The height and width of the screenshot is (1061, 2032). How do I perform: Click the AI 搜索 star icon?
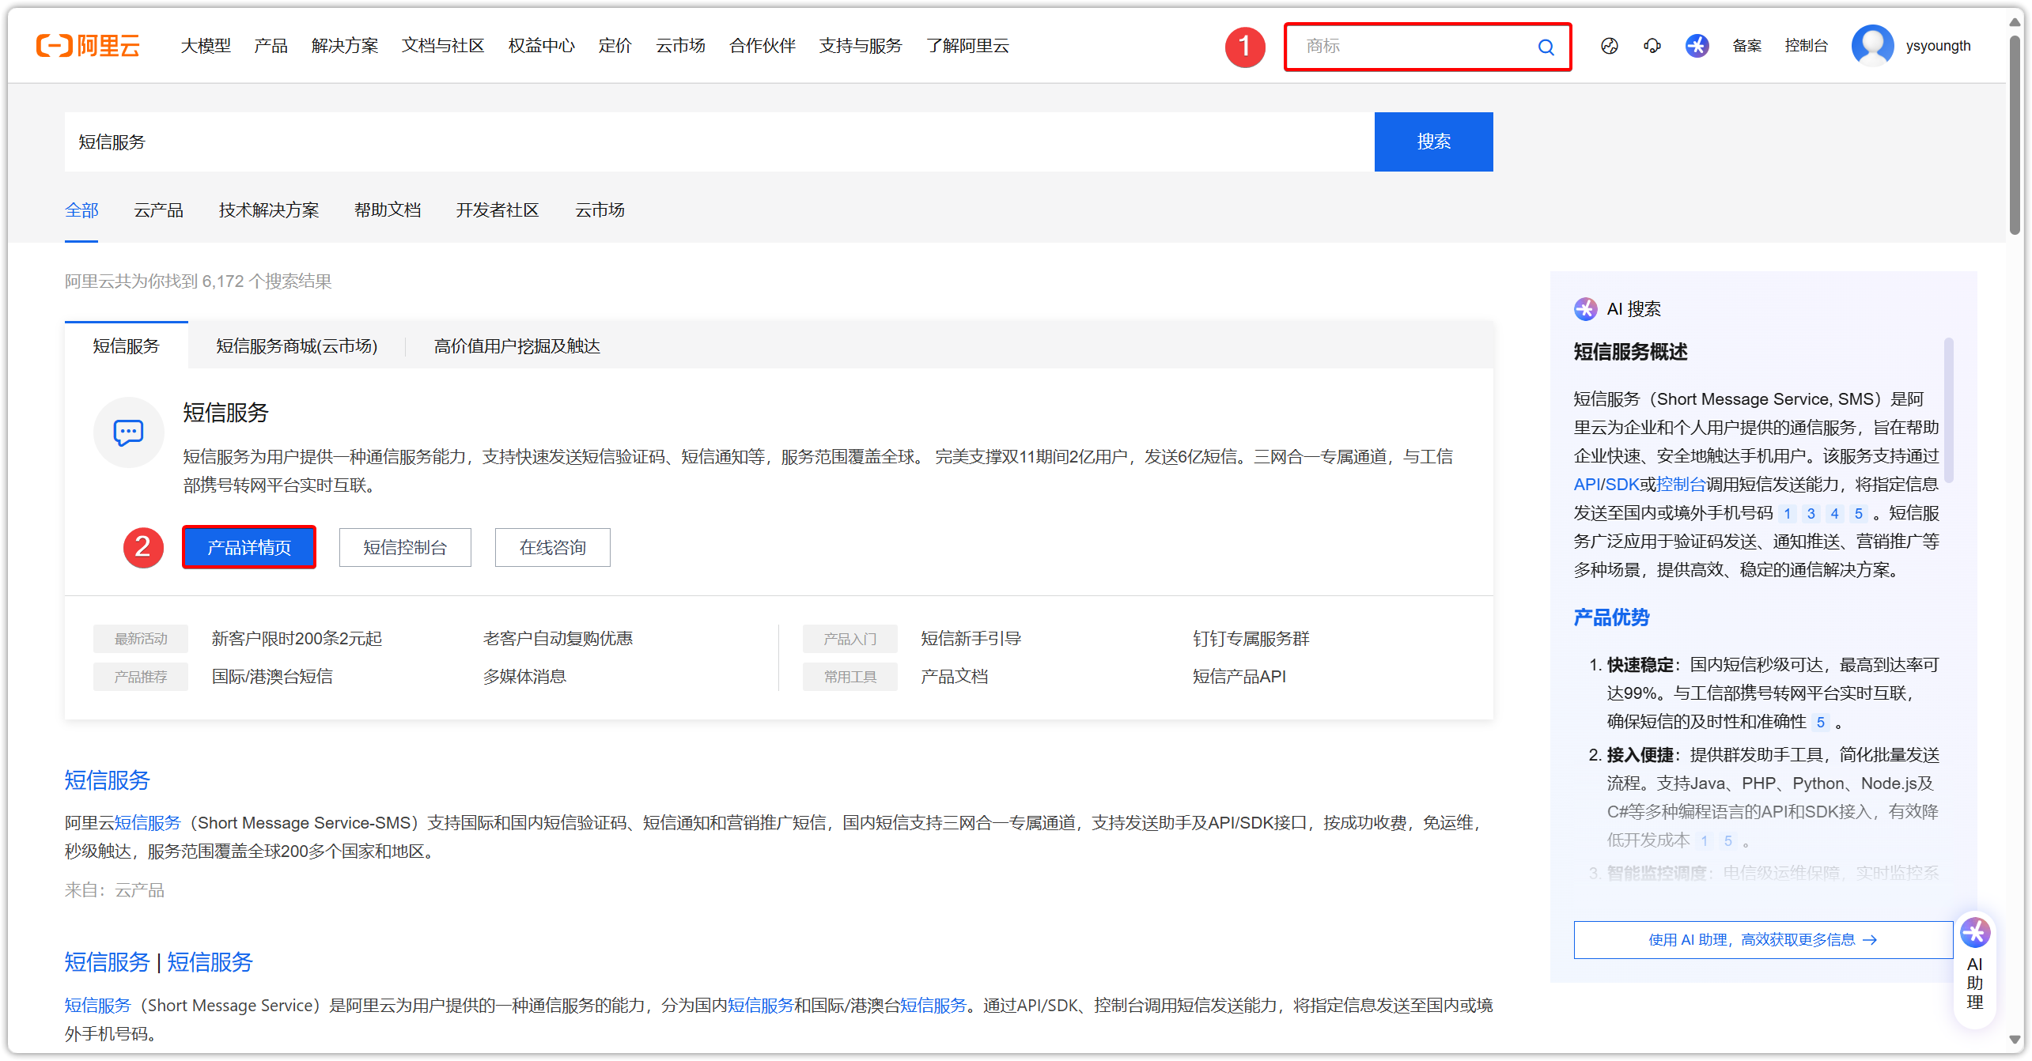pos(1585,309)
